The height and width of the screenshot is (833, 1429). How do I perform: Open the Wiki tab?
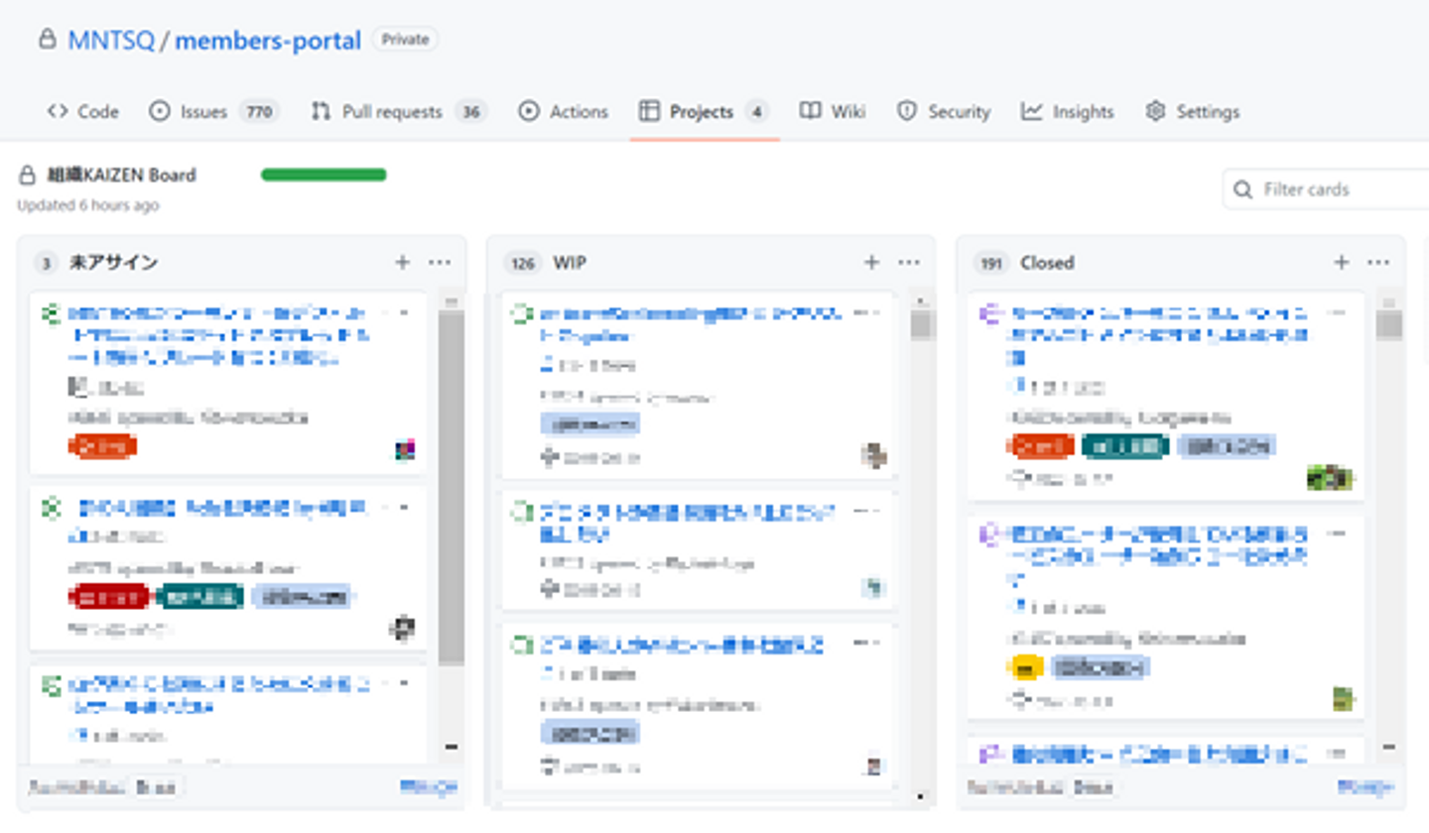pos(833,111)
